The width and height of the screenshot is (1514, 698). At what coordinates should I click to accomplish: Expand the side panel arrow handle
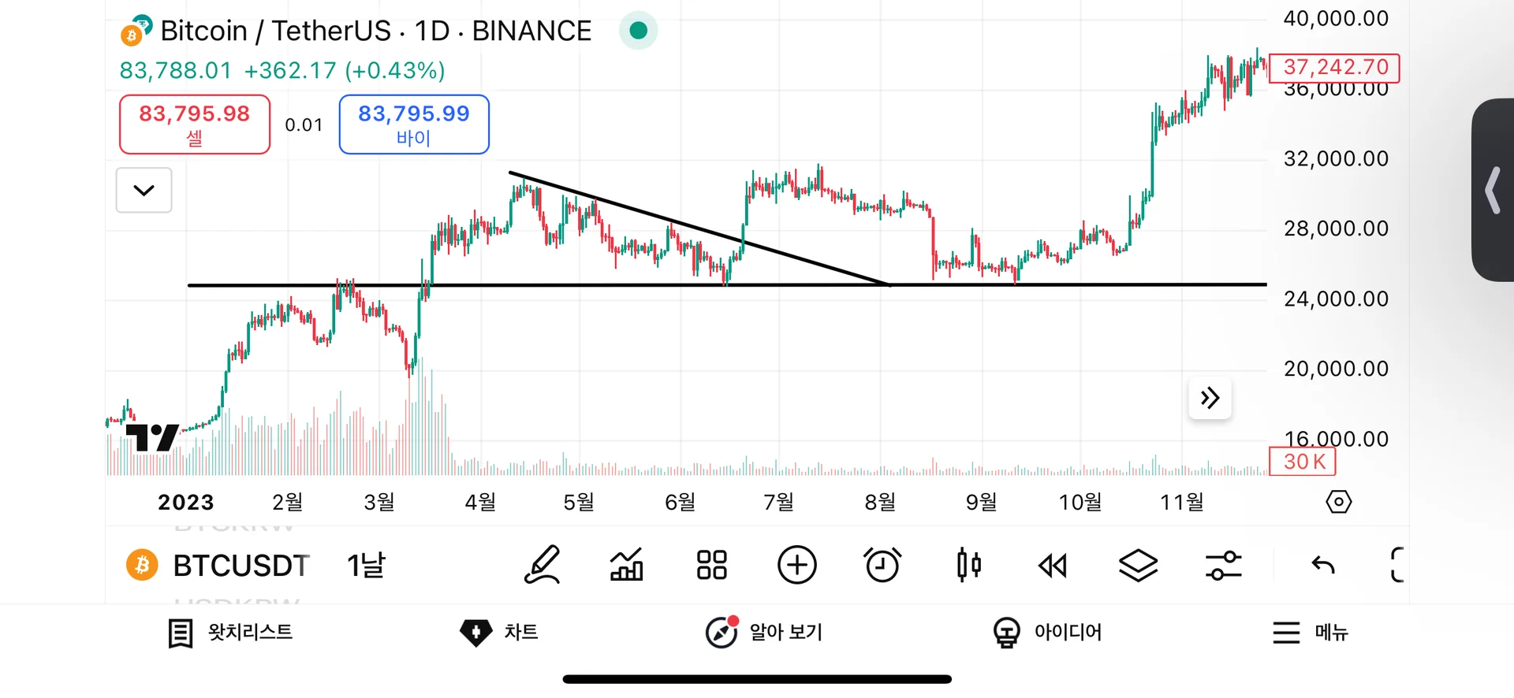1493,190
